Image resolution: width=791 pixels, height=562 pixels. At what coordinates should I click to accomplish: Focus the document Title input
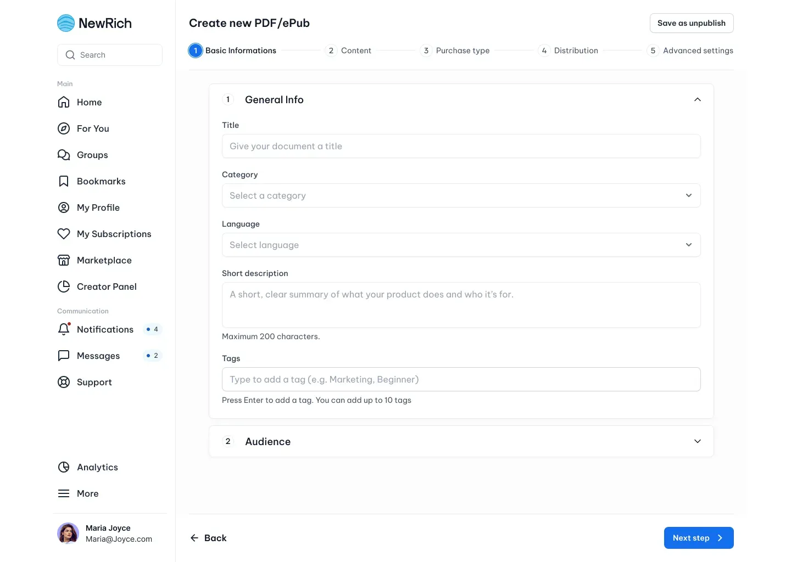point(461,146)
